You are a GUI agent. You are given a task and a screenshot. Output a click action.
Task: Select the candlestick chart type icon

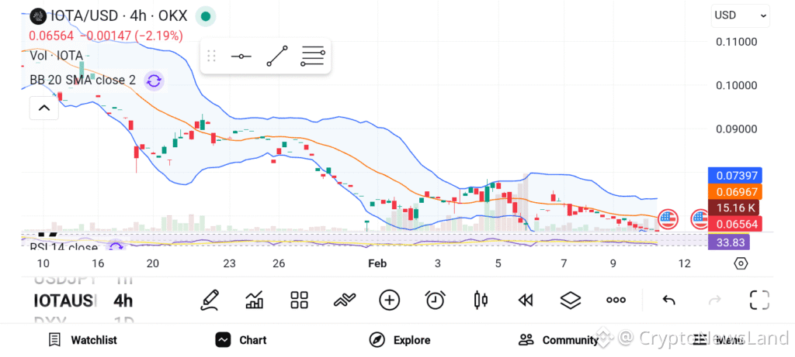coord(480,300)
